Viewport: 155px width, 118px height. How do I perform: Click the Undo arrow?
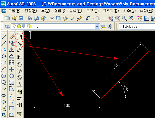coord(88,18)
